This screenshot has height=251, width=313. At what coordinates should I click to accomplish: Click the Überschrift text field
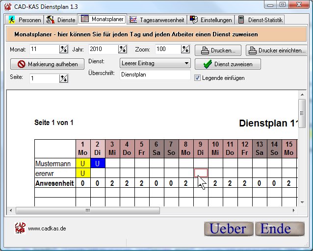pos(155,75)
